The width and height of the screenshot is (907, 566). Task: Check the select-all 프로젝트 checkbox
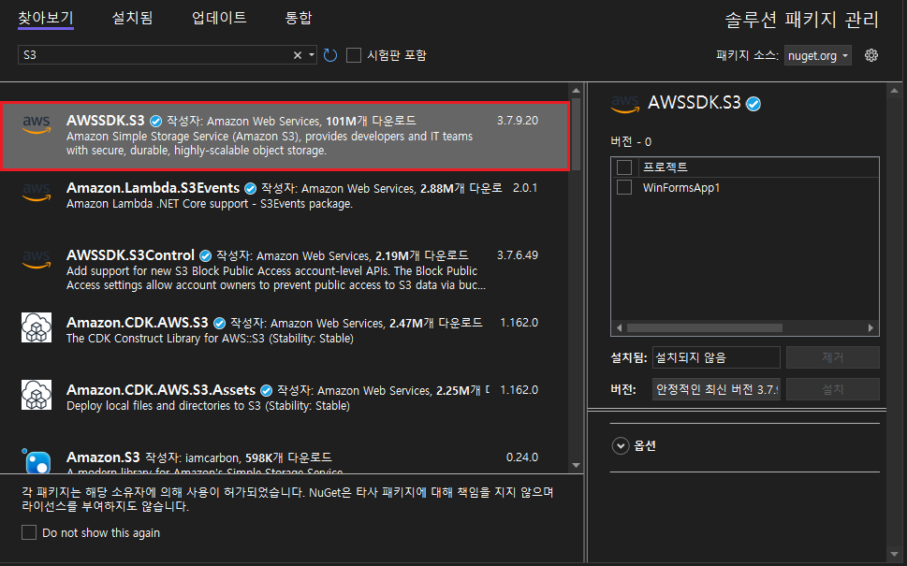[624, 167]
